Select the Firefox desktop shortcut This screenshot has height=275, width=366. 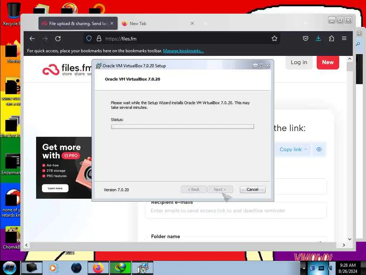coord(13,52)
